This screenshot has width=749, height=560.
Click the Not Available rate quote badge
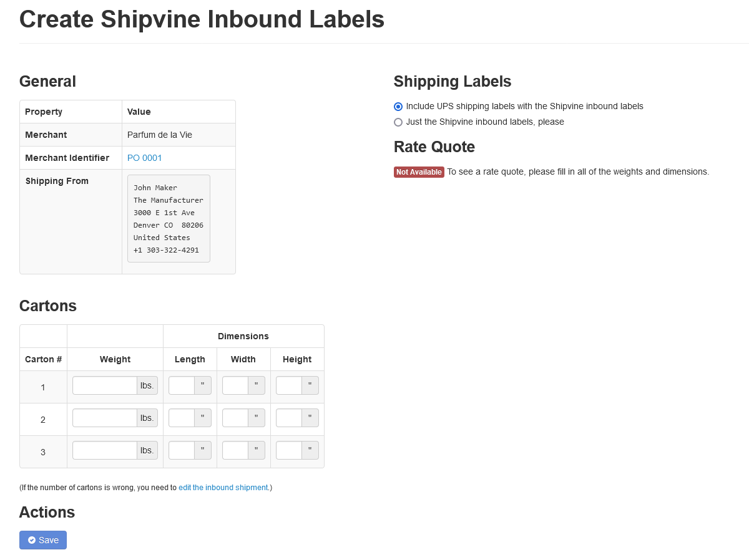point(419,172)
